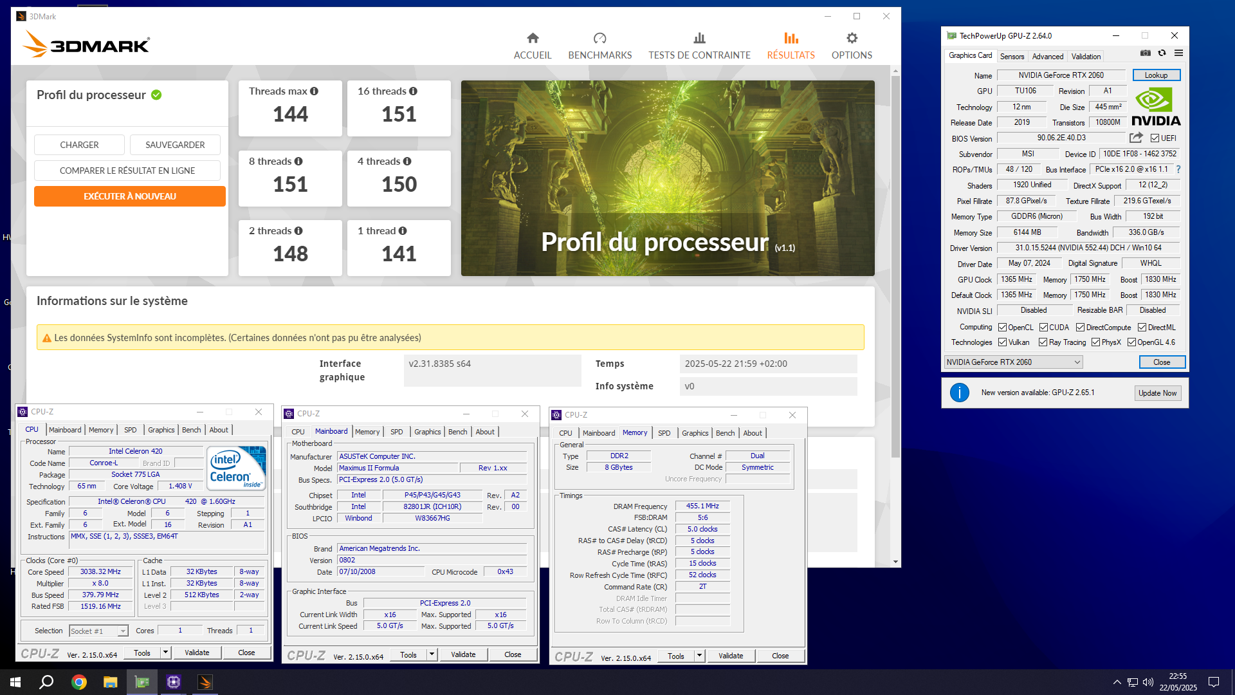The width and height of the screenshot is (1235, 695).
Task: Click the SAUVEGARDER button
Action: [175, 145]
